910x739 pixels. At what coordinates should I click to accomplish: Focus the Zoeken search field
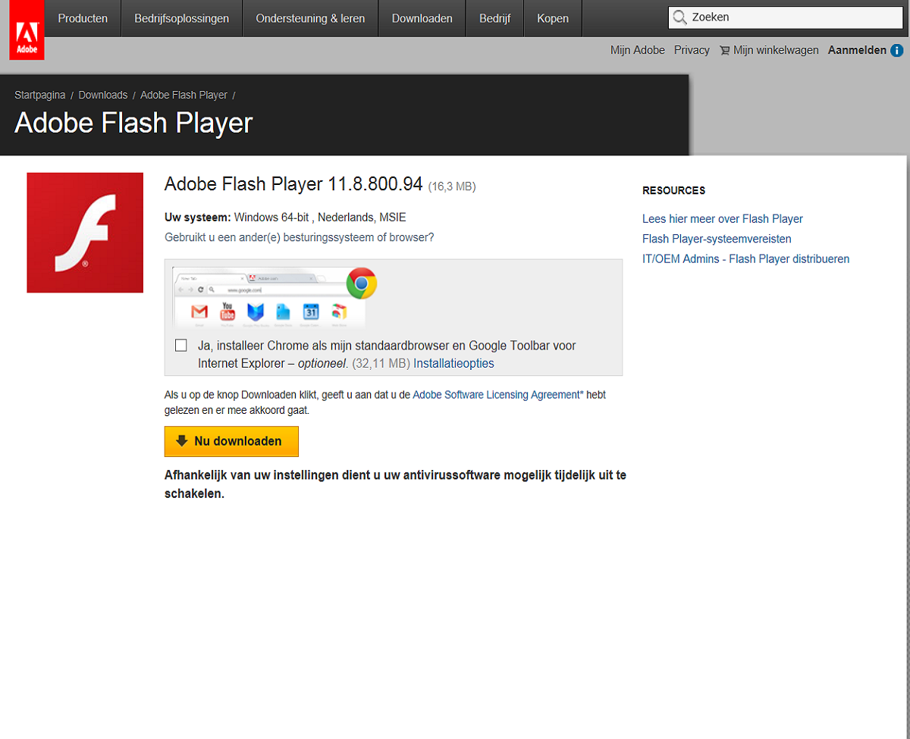[x=785, y=17]
